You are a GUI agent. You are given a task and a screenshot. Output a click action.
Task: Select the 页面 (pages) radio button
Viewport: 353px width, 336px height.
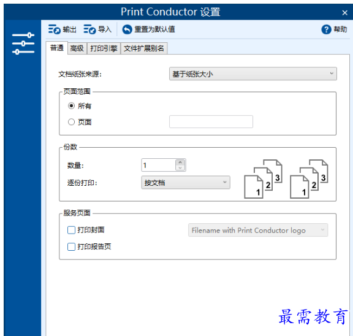[x=71, y=122]
